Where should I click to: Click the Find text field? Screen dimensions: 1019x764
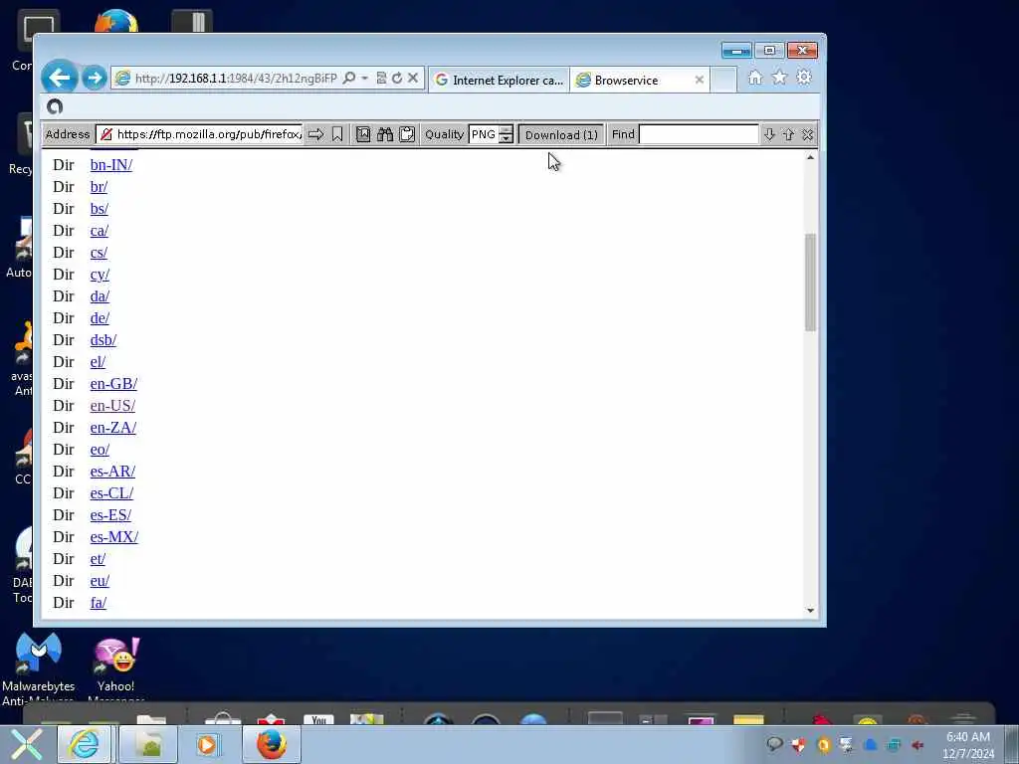coord(699,134)
